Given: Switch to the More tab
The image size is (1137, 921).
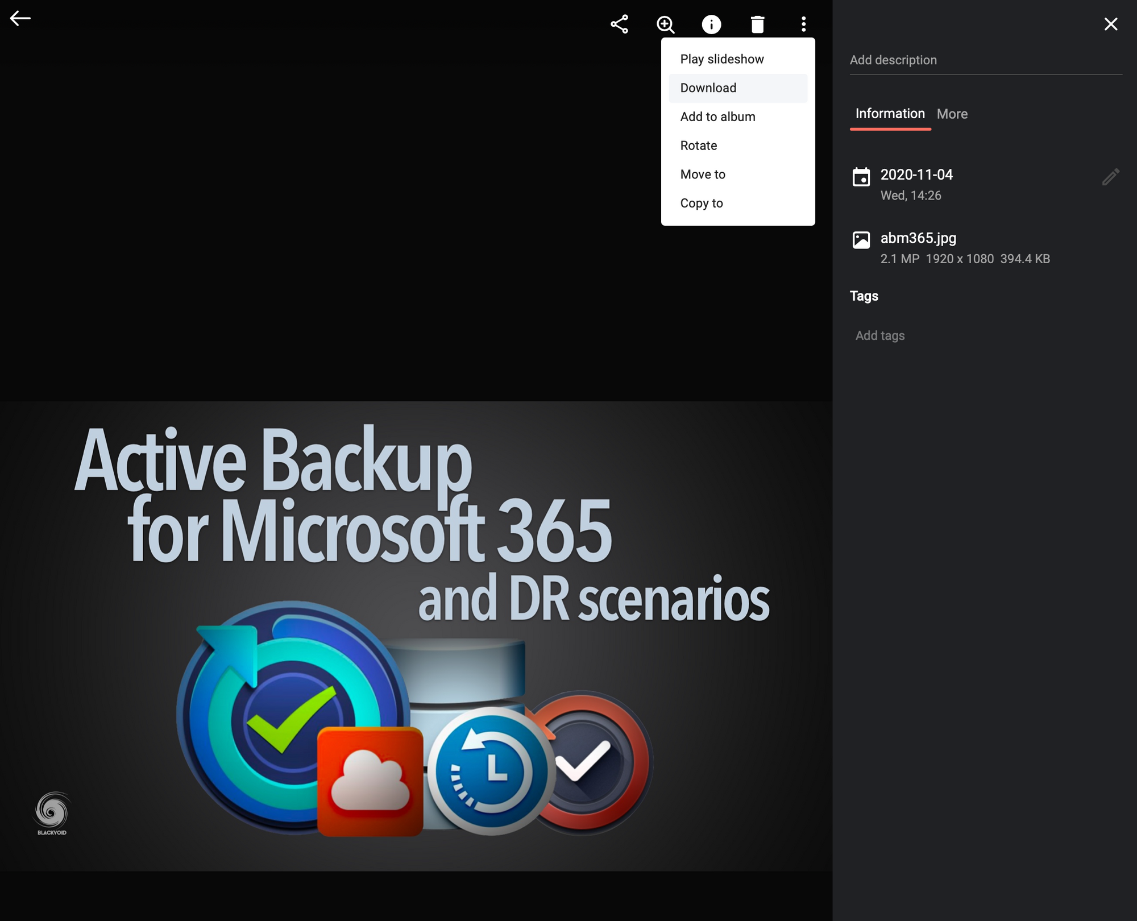Looking at the screenshot, I should pos(952,114).
